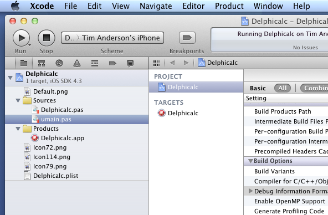The width and height of the screenshot is (328, 215).
Task: Switch to Basic settings filter
Action: pyautogui.click(x=258, y=88)
